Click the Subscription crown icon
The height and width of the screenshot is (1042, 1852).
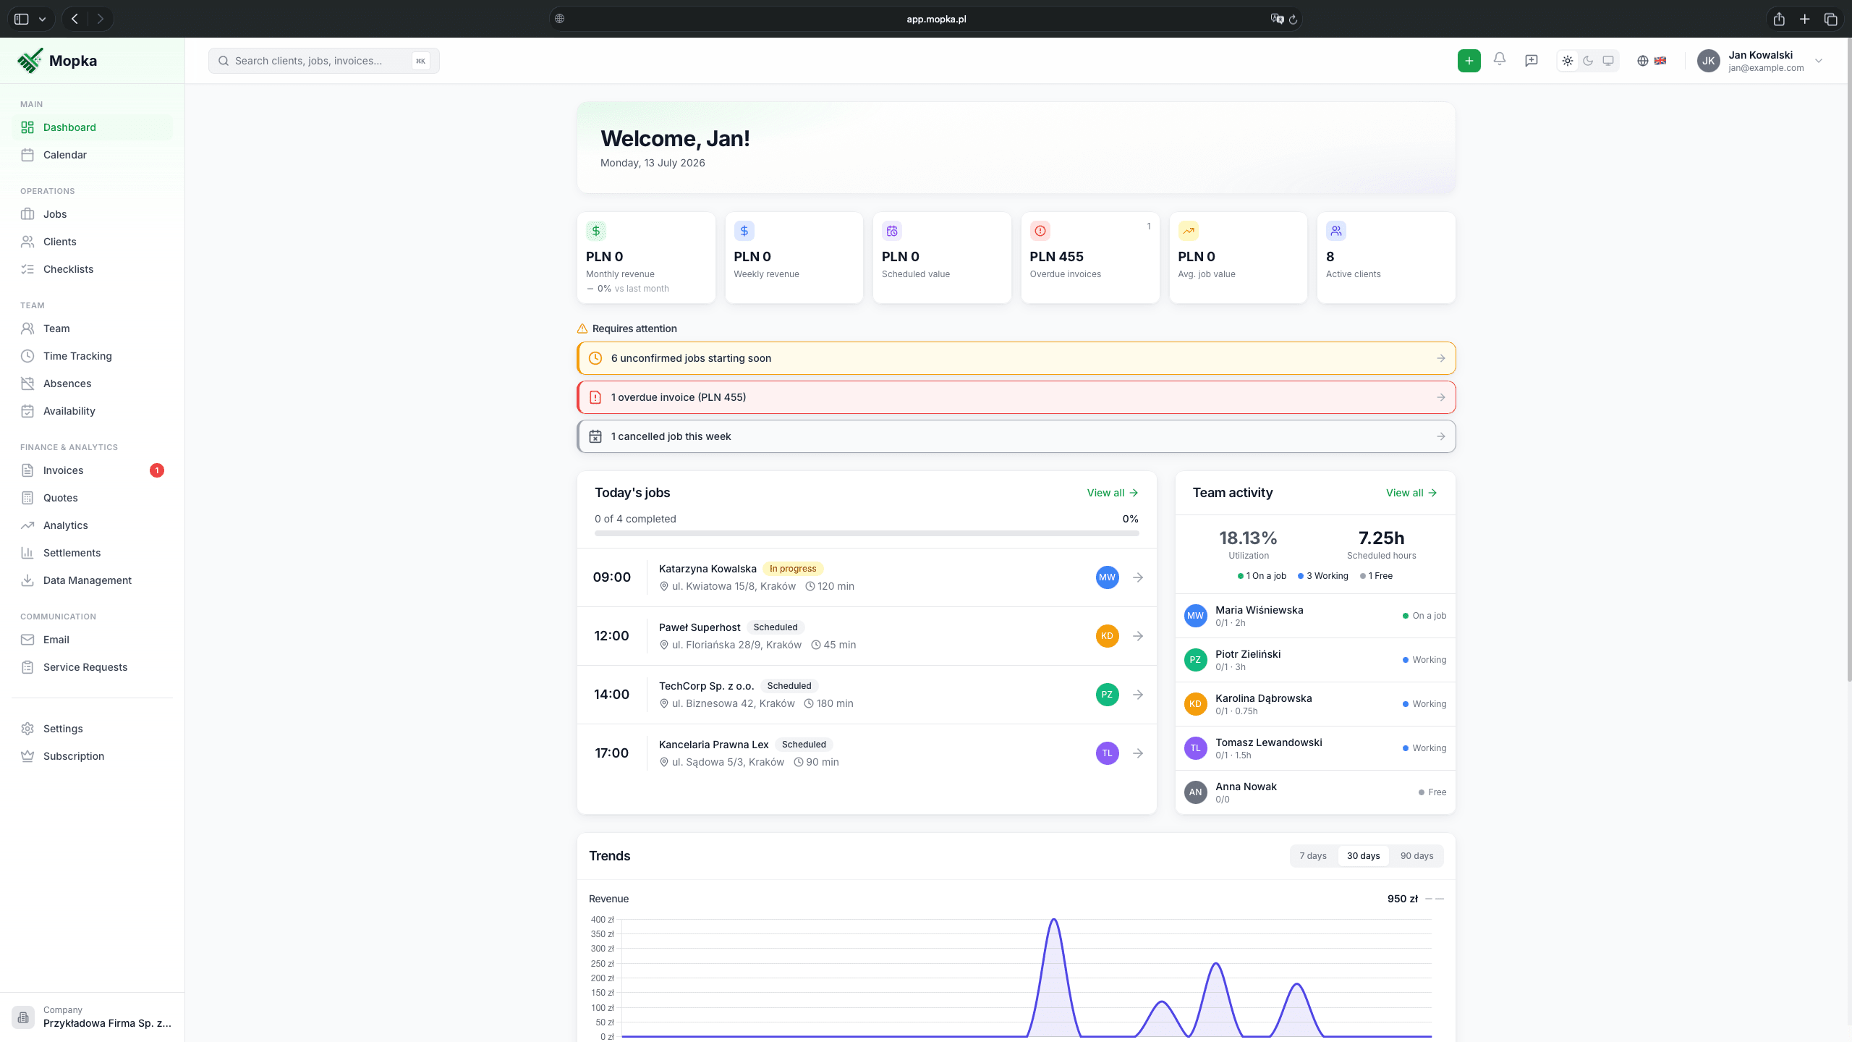[x=27, y=756]
